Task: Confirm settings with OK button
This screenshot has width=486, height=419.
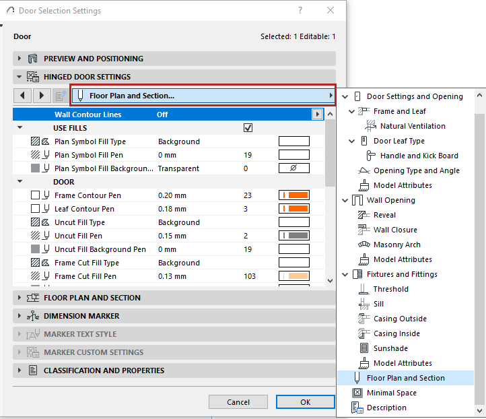Action: pos(306,402)
